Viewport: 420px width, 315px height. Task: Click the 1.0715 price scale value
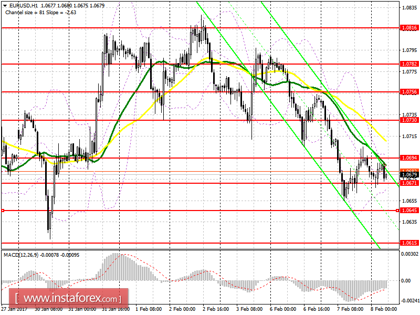(x=409, y=136)
